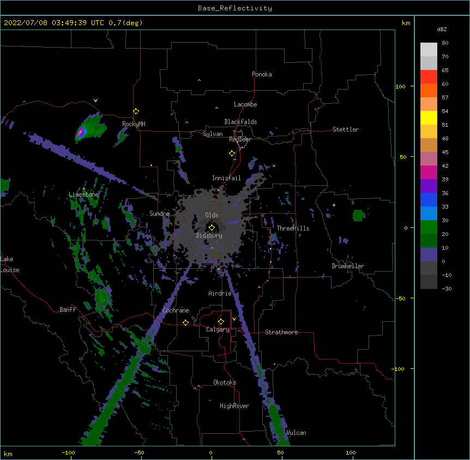Pick the violet 36-39 dBZ legend swatch
The height and width of the screenshot is (460, 470).
tap(429, 186)
